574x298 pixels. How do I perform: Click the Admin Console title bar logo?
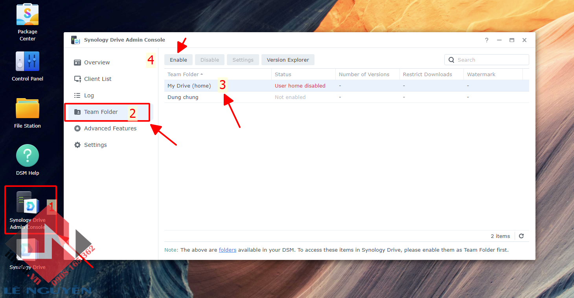(75, 40)
